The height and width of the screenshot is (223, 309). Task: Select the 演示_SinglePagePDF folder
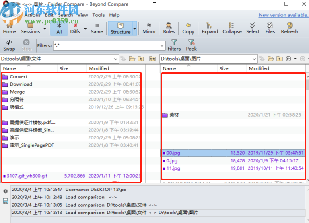pyautogui.click(x=32, y=145)
